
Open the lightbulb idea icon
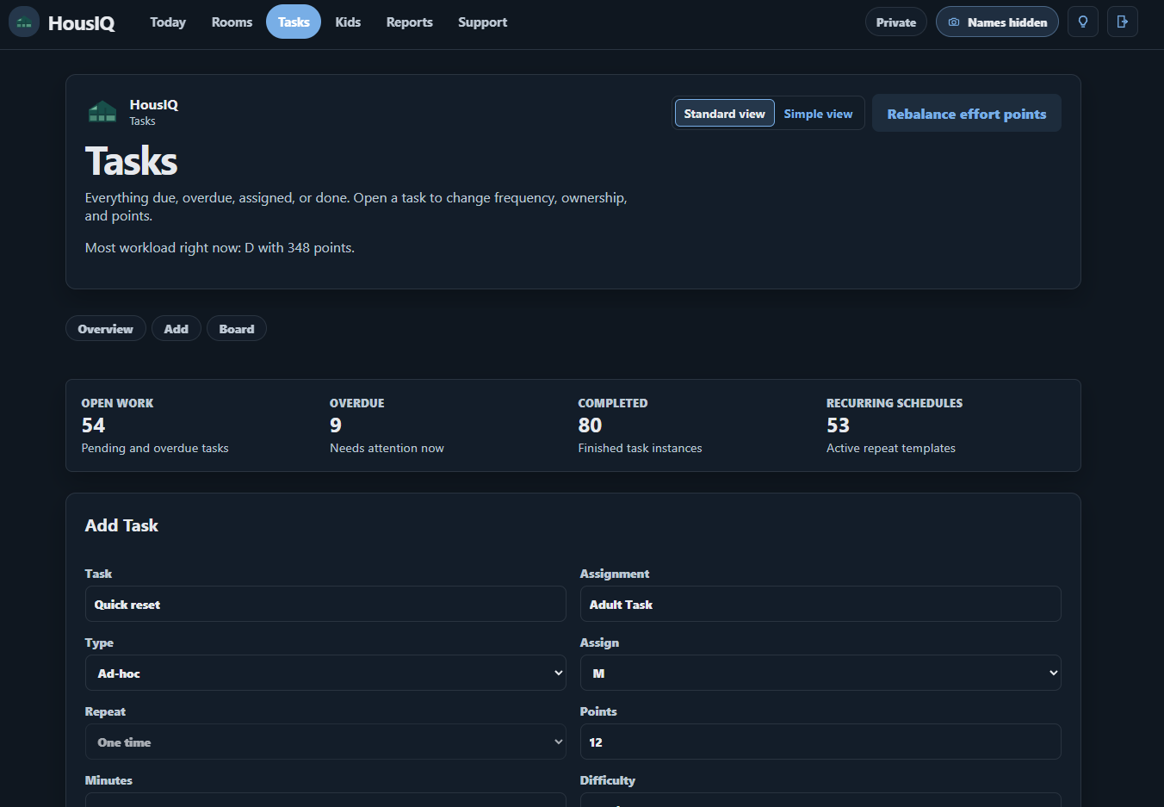[1082, 21]
